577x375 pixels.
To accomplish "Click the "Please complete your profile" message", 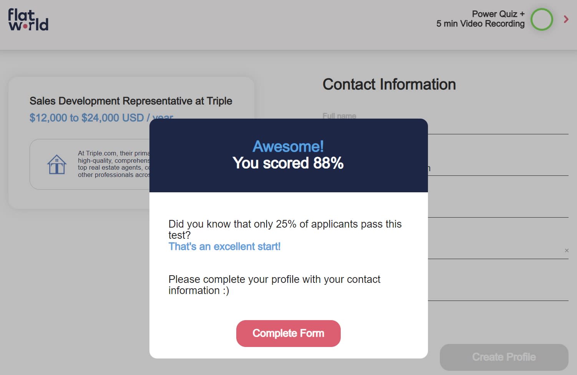I will point(274,284).
